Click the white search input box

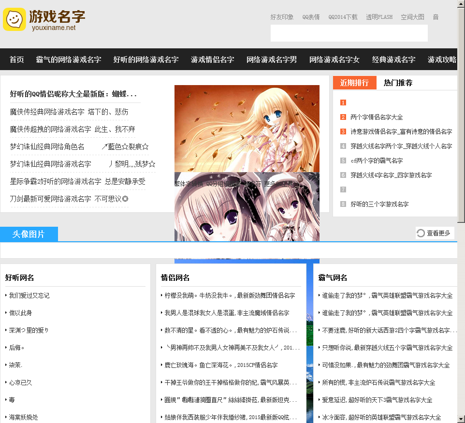pos(349,33)
